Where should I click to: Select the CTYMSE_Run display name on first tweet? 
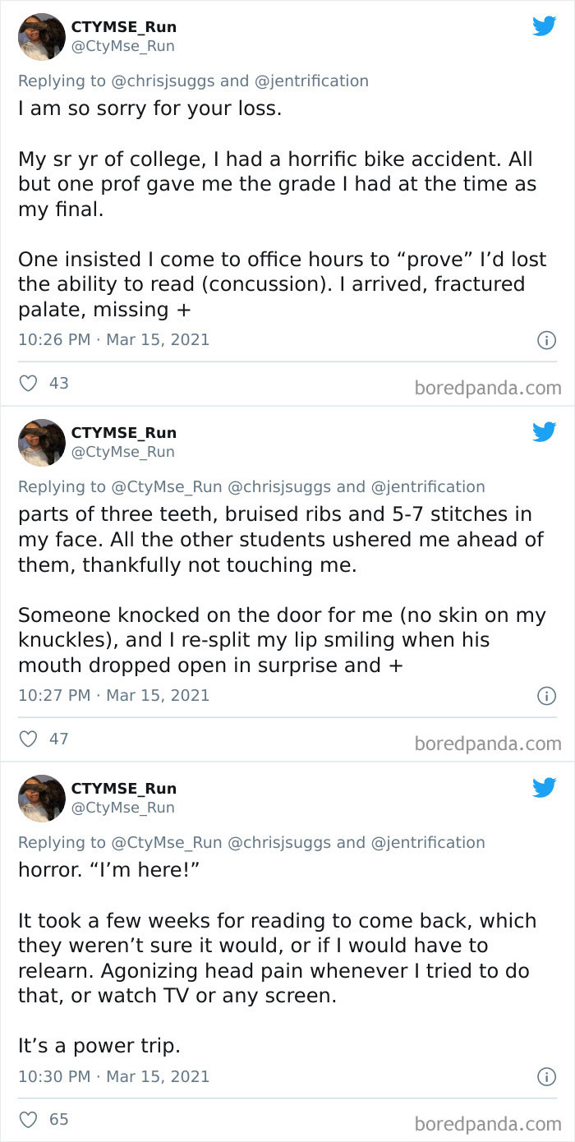pos(124,25)
